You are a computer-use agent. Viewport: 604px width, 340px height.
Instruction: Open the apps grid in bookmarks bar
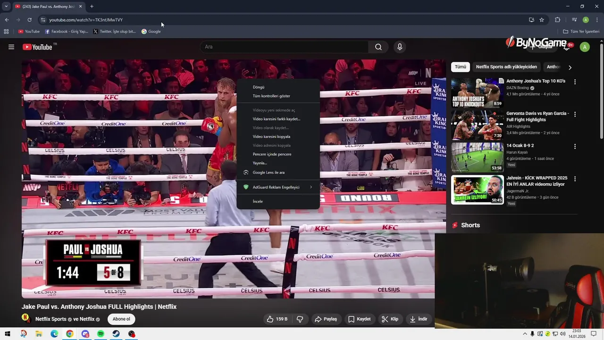pos(6,32)
